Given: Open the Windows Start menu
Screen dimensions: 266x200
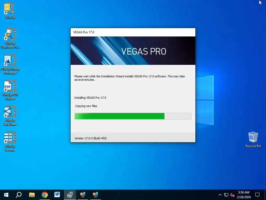Looking at the screenshot, I should coord(6,195).
